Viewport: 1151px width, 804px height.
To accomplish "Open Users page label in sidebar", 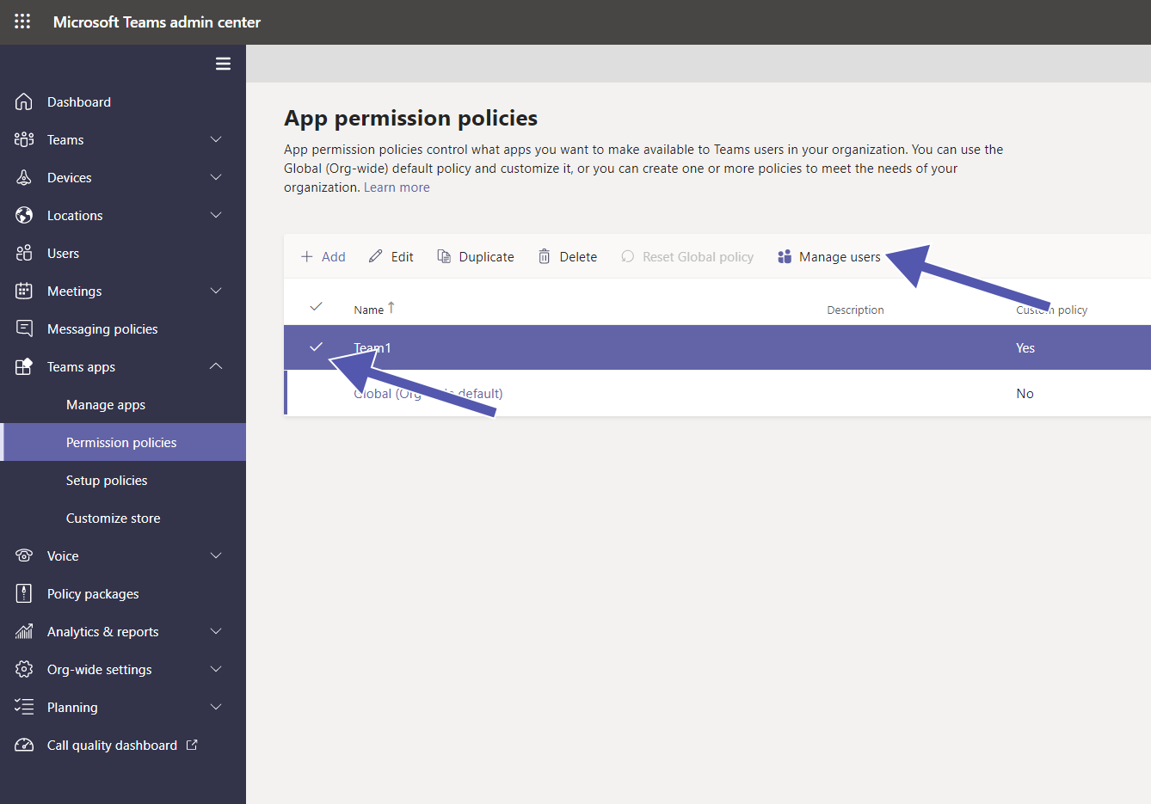I will (x=63, y=253).
